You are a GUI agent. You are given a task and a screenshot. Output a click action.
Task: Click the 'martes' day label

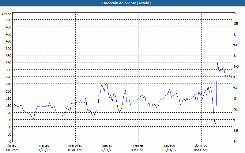[x=44, y=145]
